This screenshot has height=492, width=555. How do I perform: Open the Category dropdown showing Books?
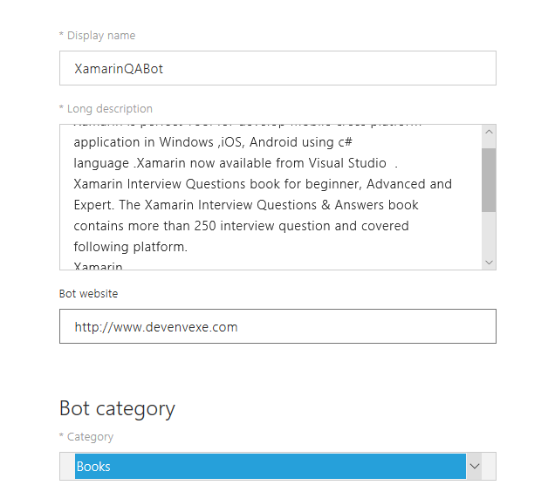271,467
